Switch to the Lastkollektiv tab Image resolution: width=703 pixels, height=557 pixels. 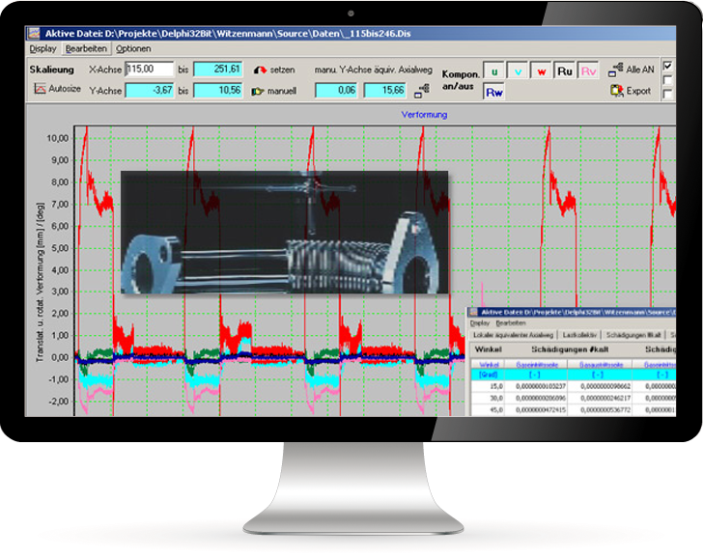point(579,334)
